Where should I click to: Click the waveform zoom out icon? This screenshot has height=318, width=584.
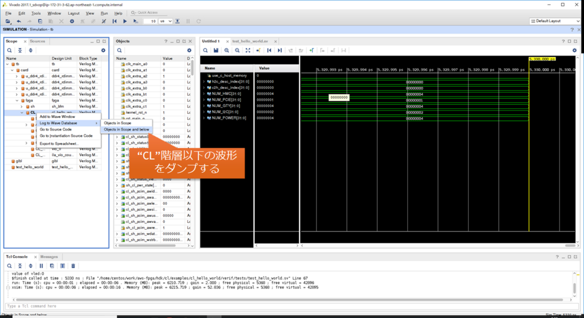click(x=237, y=50)
